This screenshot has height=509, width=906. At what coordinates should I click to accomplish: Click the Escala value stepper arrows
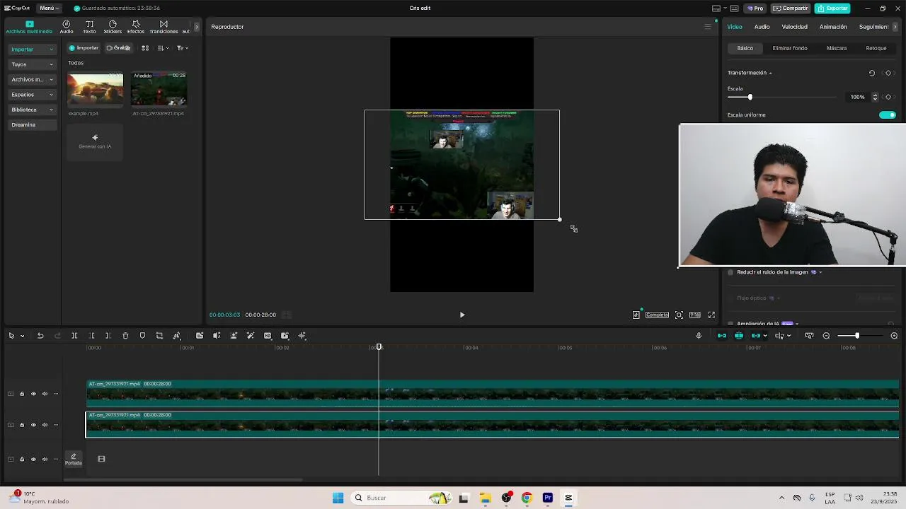pyautogui.click(x=875, y=97)
